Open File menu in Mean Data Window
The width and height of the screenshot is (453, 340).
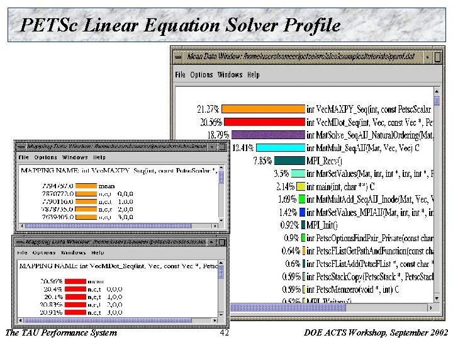point(180,75)
